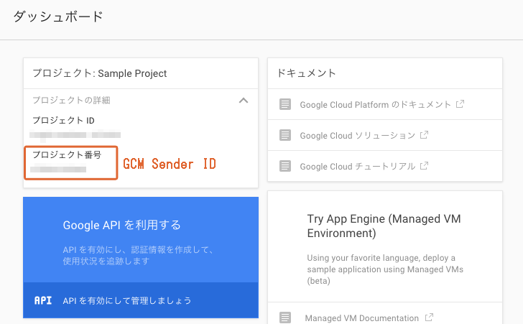523x324 pixels.
Task: Click the document icon beside Google Cloud チュートリアル
Action: tap(284, 166)
